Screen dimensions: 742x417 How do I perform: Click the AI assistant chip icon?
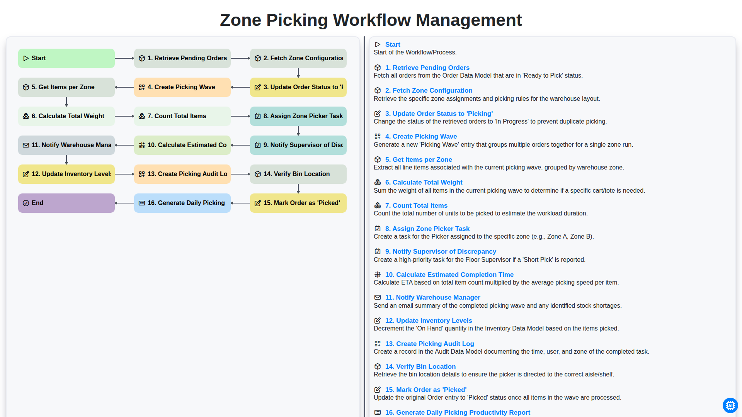click(x=730, y=405)
